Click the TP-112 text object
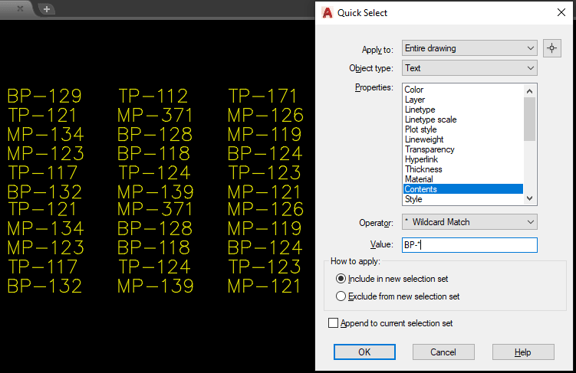 click(x=153, y=96)
